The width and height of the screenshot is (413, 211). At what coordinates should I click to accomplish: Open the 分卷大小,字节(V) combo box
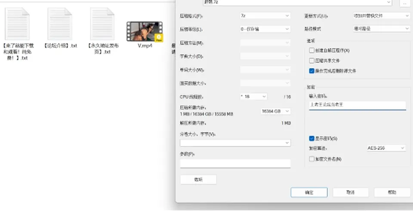(235, 143)
